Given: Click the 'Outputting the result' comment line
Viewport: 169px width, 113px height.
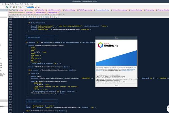Looking at the screenshot, I should click(34, 101).
